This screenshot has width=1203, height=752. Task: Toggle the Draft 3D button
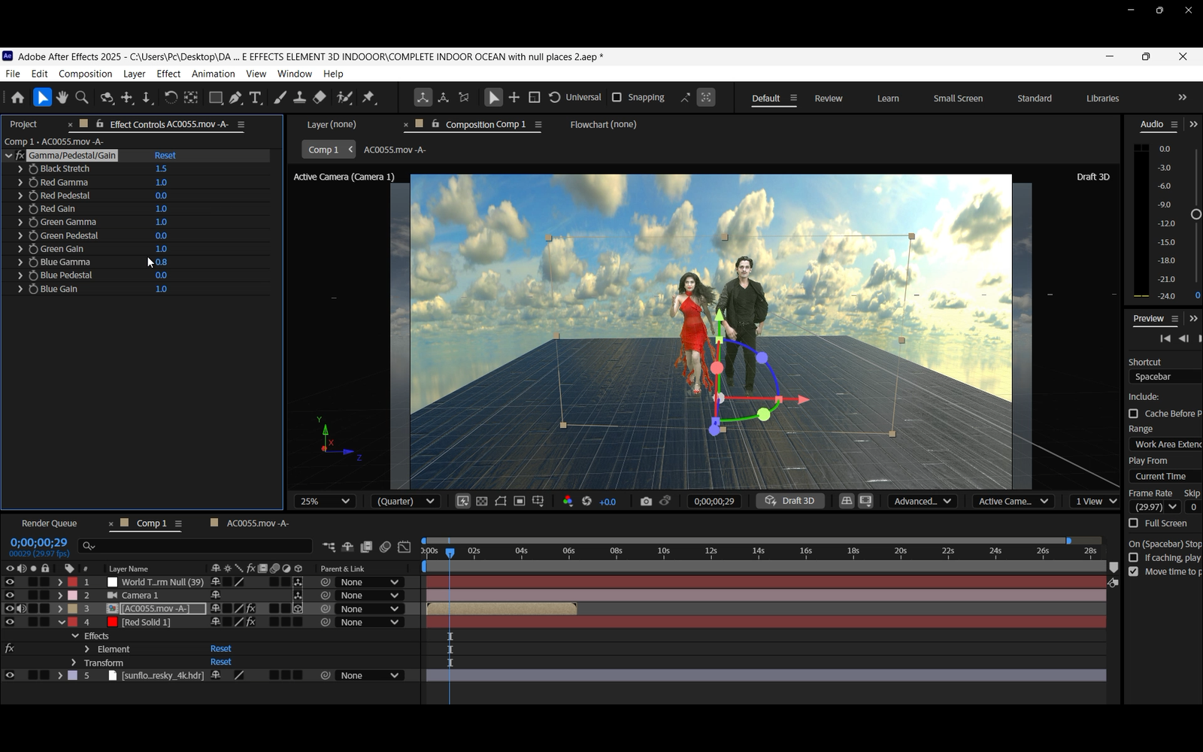790,502
